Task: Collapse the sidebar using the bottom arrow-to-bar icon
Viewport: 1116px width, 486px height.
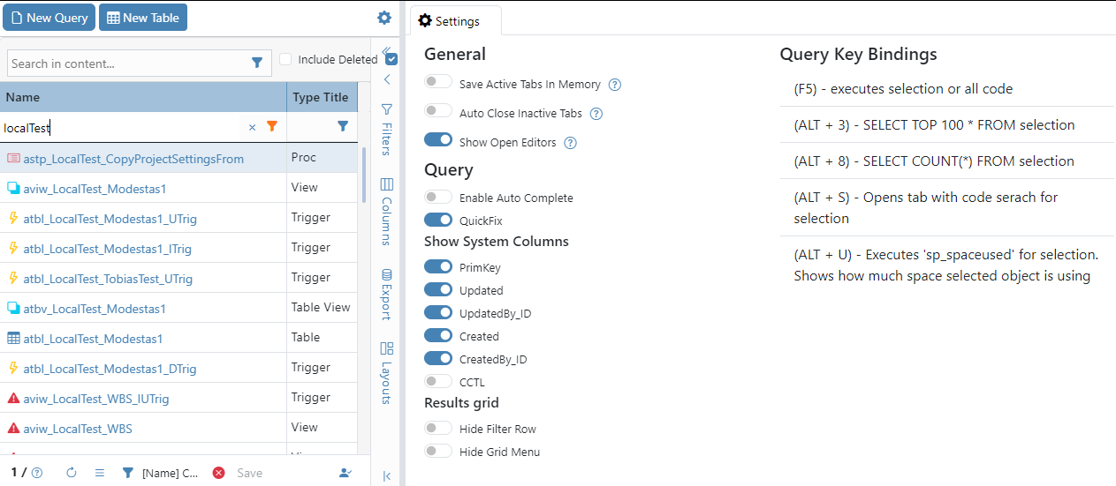Action: pyautogui.click(x=387, y=476)
